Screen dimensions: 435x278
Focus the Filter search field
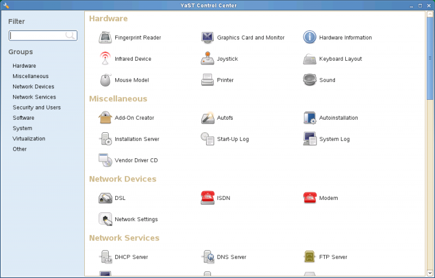tap(43, 35)
